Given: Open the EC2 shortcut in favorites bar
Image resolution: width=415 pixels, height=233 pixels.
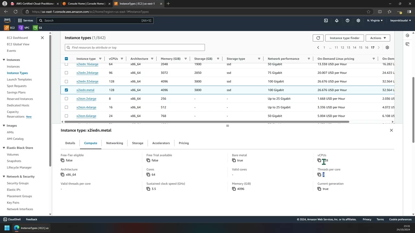Looking at the screenshot, I should [x=9, y=28].
